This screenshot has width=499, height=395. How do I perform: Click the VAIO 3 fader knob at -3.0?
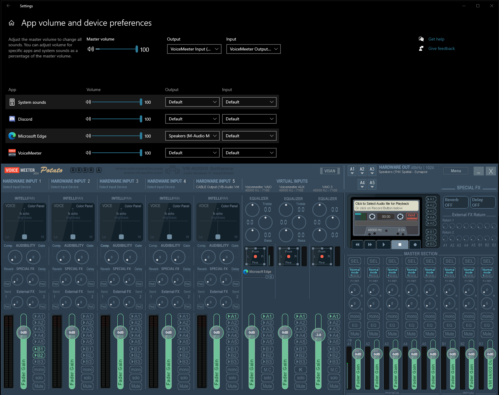[318, 335]
